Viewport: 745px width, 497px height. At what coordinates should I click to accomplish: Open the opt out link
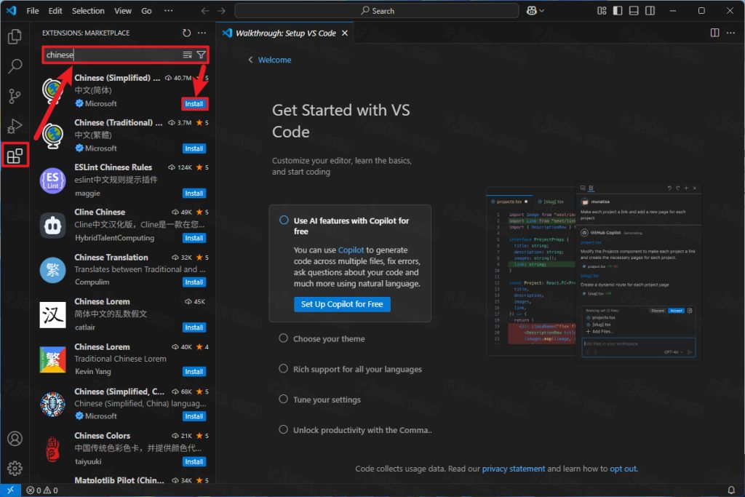(623, 469)
